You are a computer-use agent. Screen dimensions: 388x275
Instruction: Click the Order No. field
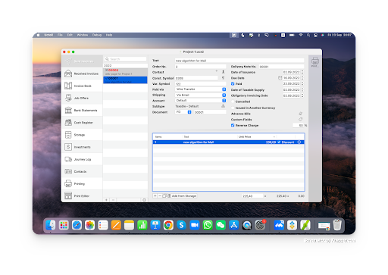coord(200,67)
